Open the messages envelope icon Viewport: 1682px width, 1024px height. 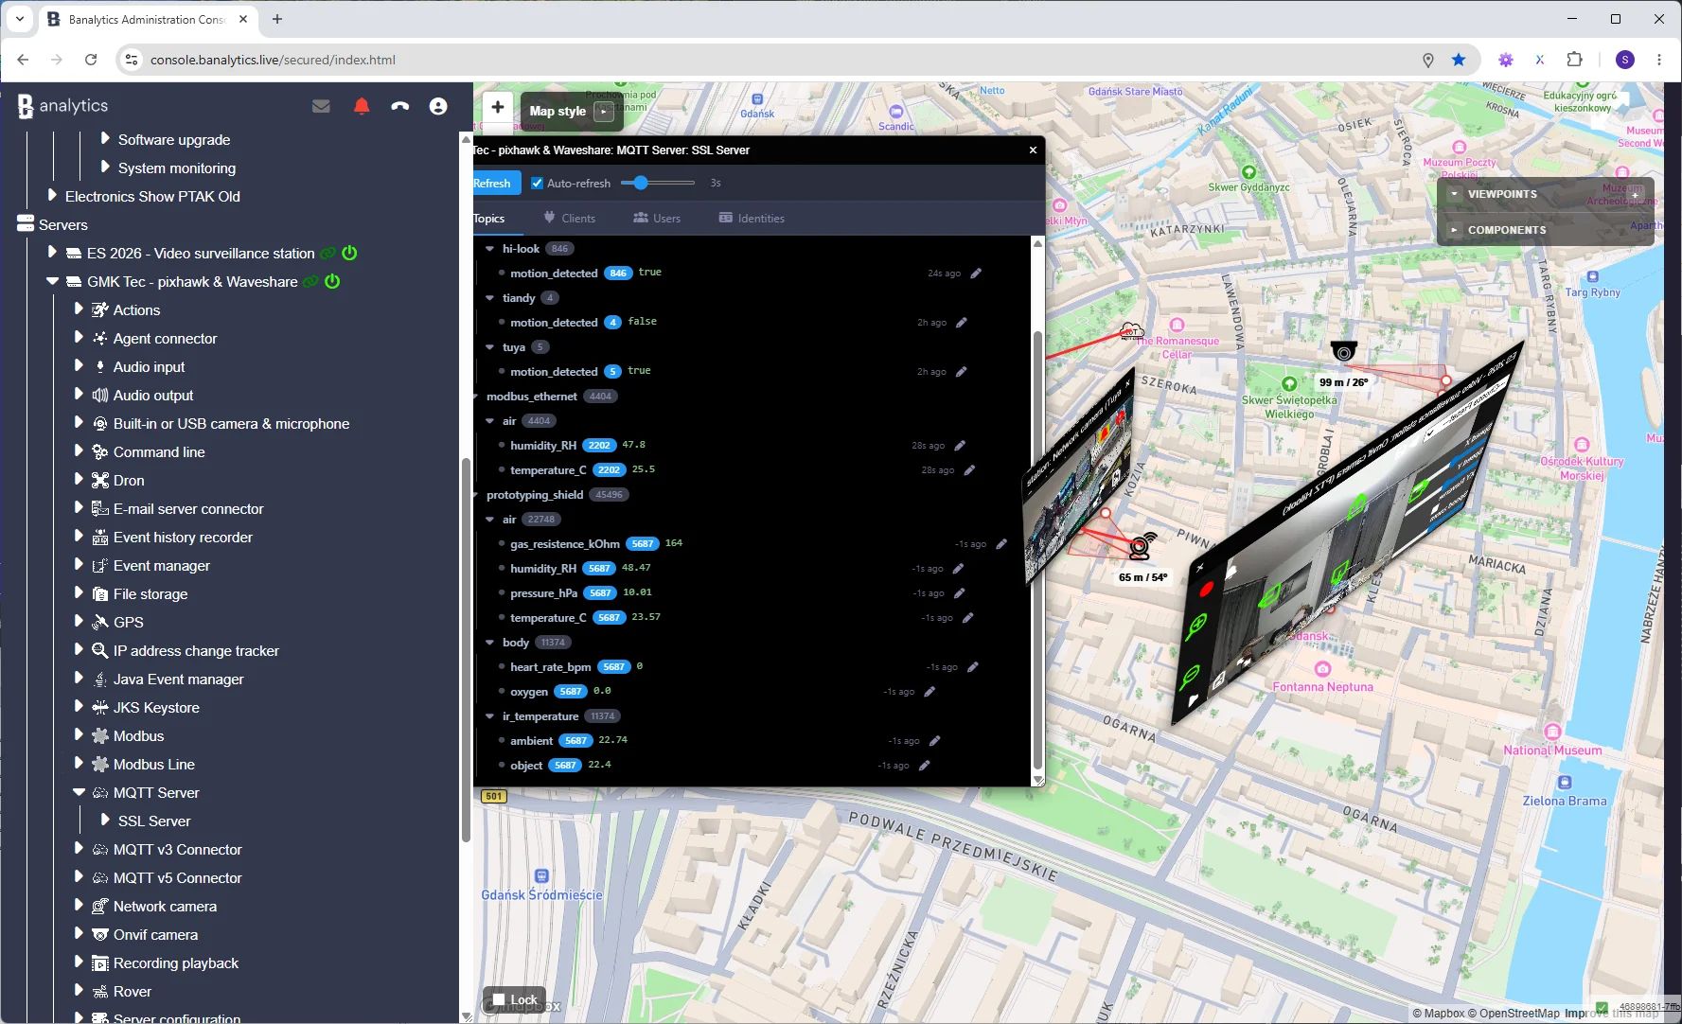321,106
